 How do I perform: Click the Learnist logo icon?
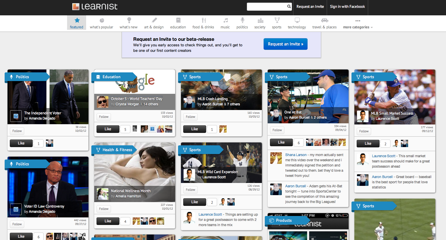(x=76, y=7)
